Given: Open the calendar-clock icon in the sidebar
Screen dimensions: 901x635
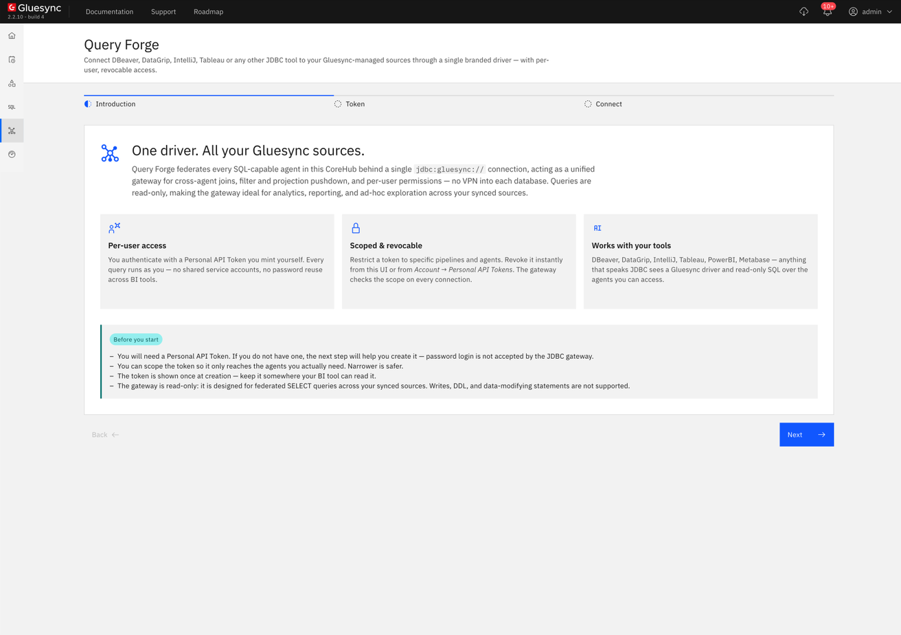Looking at the screenshot, I should coord(12,60).
